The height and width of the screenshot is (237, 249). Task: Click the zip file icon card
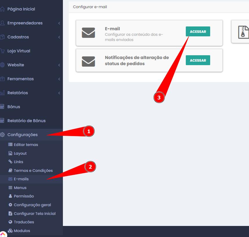click(x=243, y=32)
